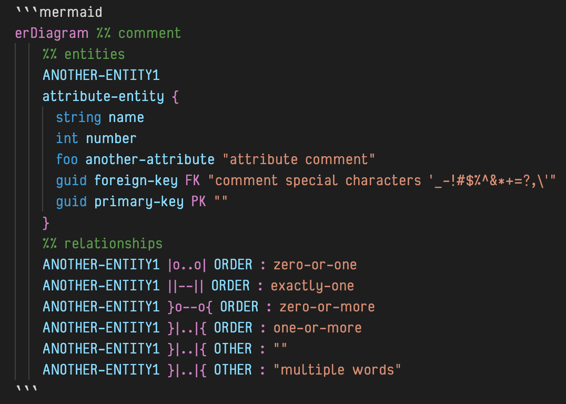Image resolution: width=566 pixels, height=404 pixels.
Task: Click ORDER on the exactly-one line
Action: click(230, 286)
